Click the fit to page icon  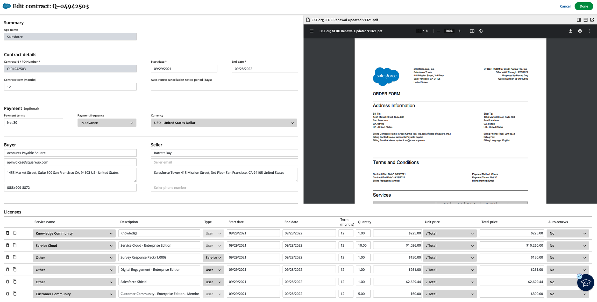coord(472,31)
